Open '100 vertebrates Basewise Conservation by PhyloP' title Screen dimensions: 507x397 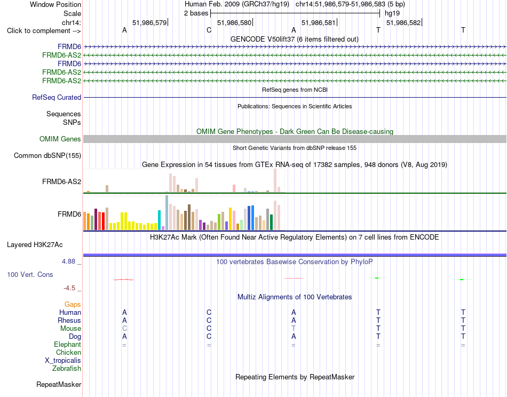295,262
